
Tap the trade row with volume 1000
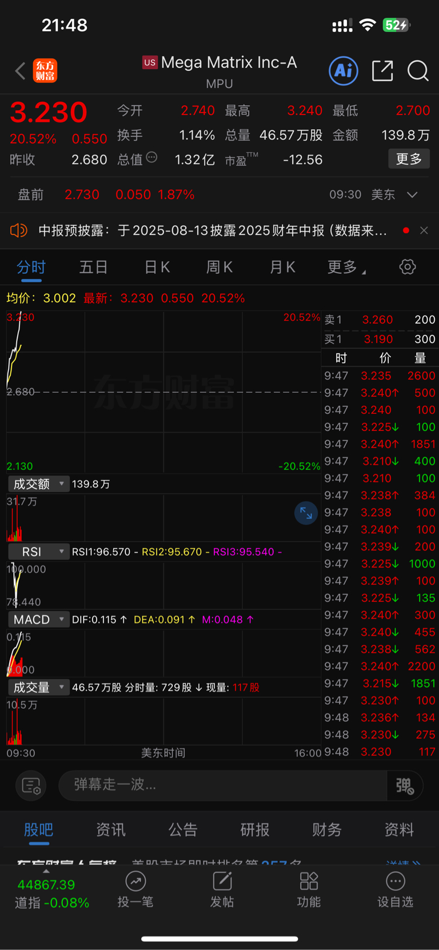(x=380, y=564)
